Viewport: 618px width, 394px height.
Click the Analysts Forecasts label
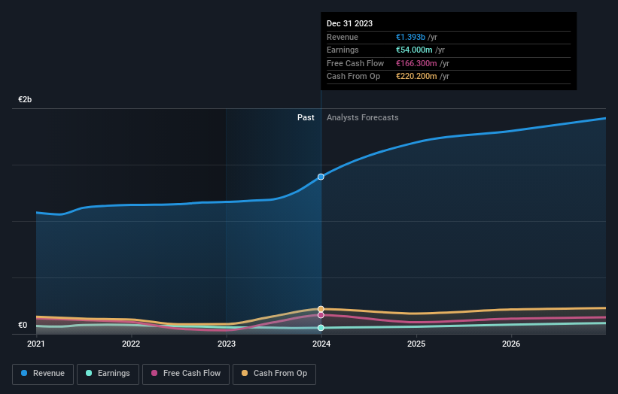click(x=363, y=117)
